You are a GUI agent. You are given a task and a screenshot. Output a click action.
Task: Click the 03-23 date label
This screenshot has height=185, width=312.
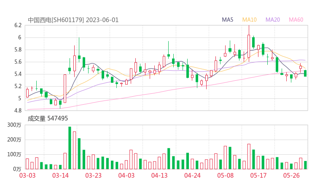(x=93, y=175)
